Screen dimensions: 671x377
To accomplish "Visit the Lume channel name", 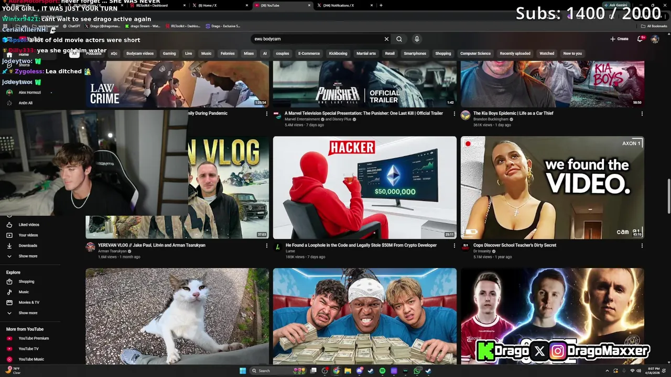I will [290, 251].
